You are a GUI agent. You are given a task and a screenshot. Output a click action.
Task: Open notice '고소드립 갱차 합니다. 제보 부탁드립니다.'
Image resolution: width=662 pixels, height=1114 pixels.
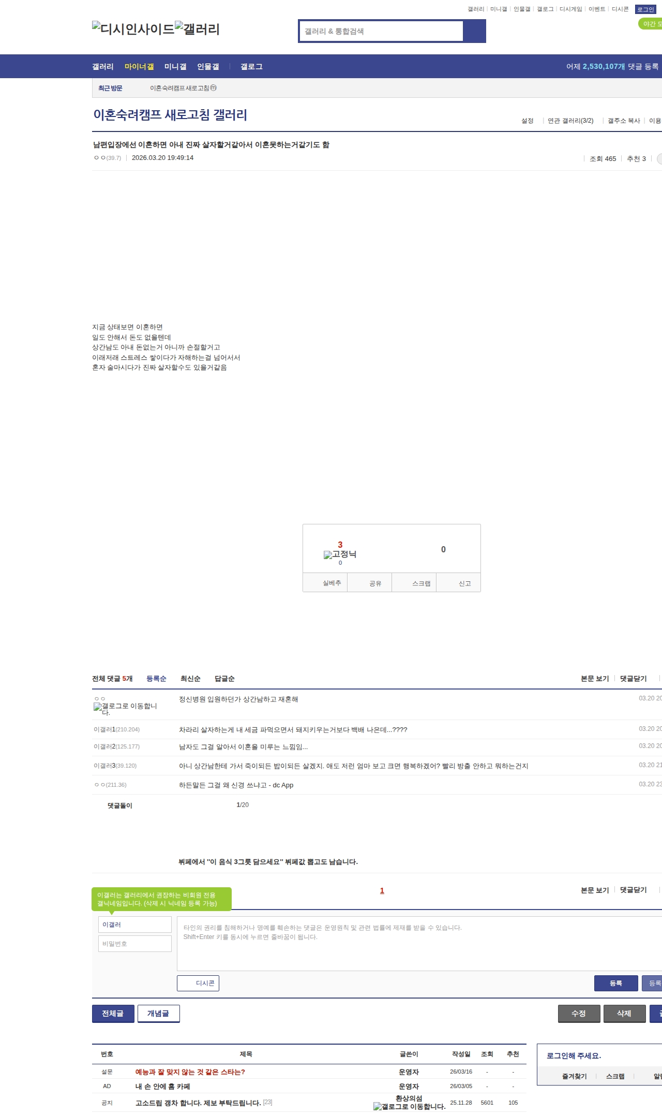pyautogui.click(x=198, y=1103)
